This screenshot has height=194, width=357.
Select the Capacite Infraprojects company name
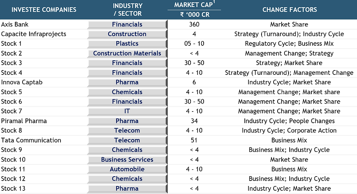tap(34, 34)
